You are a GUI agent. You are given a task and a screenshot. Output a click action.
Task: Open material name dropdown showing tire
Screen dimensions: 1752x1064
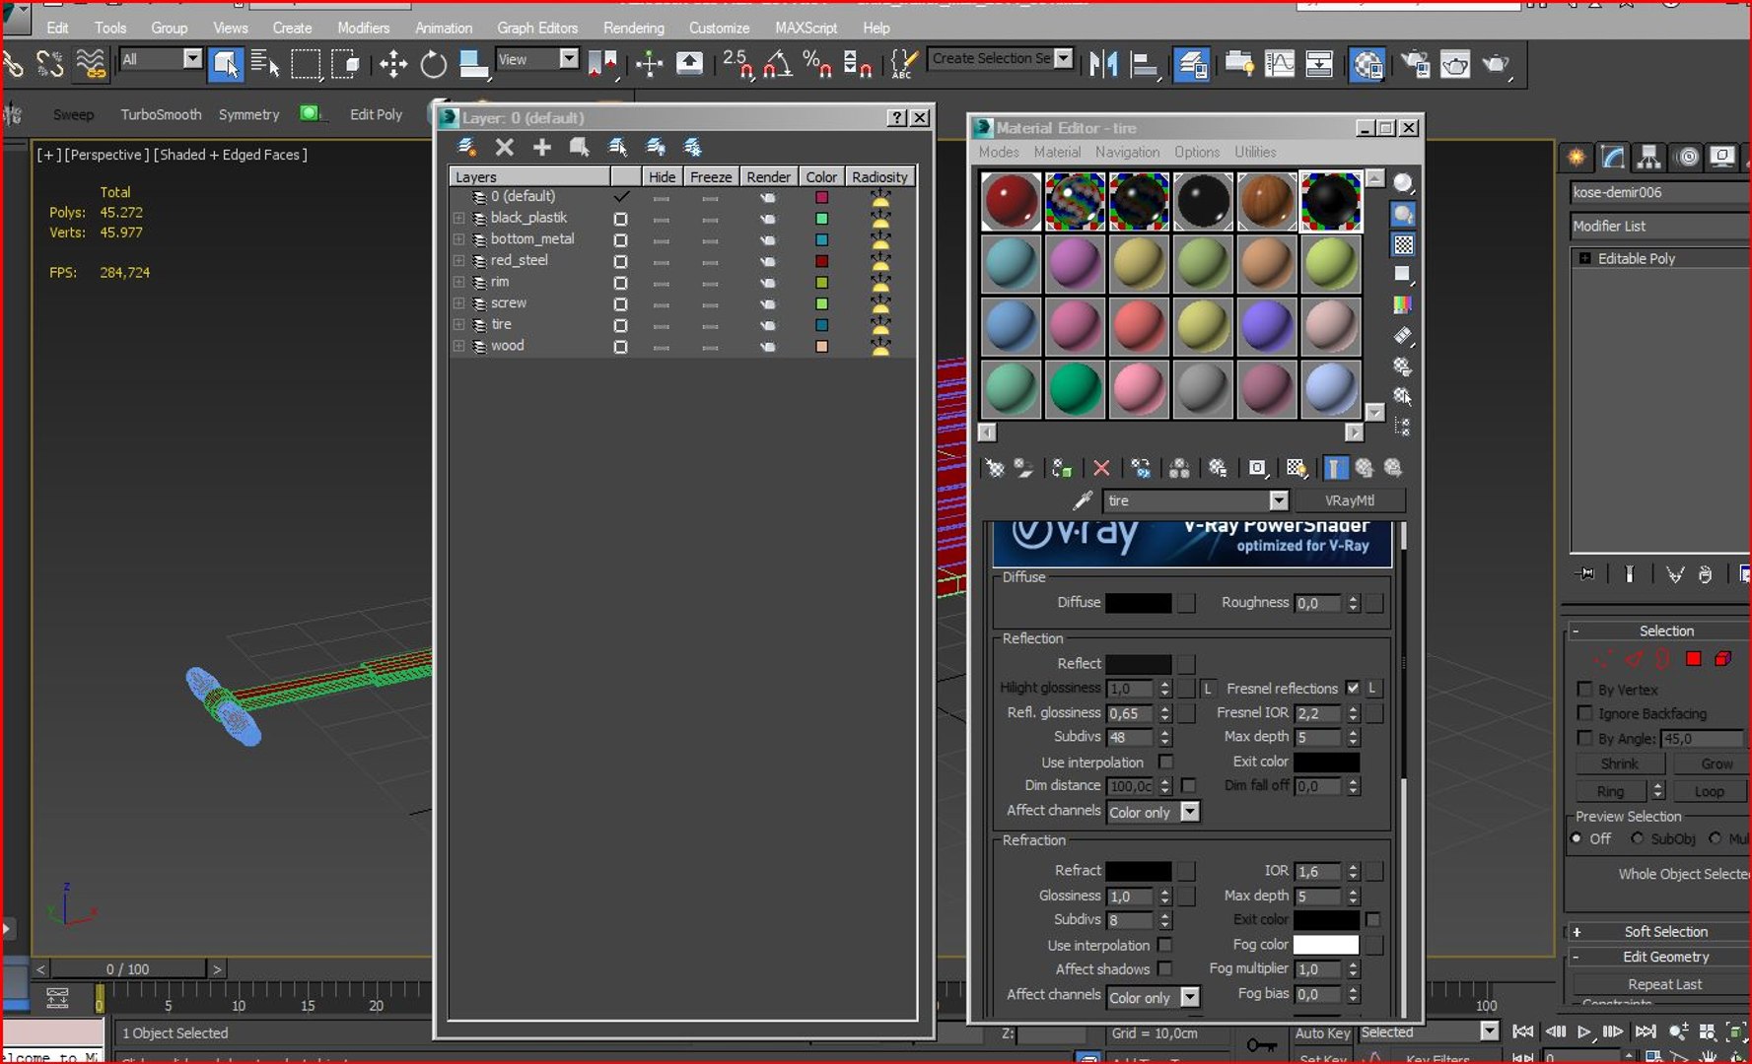point(1278,500)
